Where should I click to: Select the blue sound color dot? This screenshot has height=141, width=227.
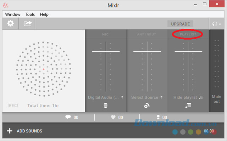(x=175, y=132)
